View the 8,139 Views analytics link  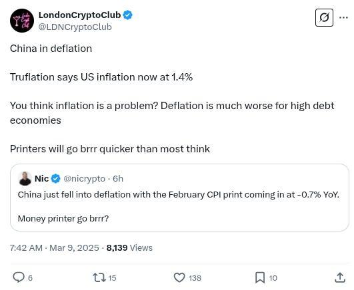coord(129,247)
